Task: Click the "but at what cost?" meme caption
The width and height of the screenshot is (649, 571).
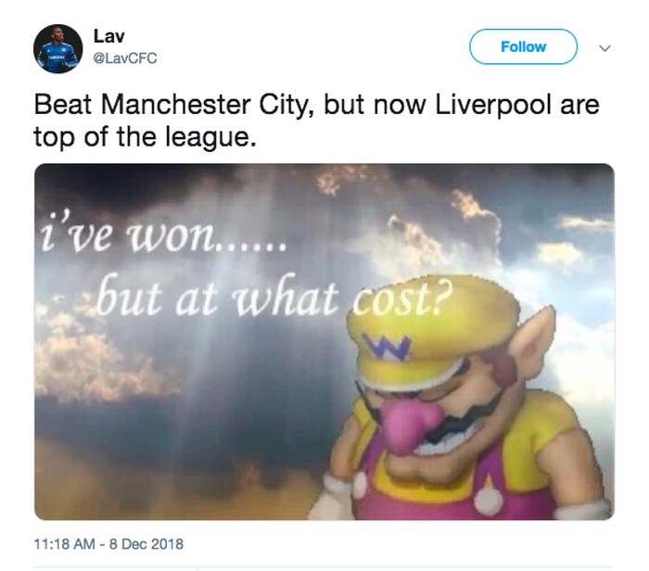Action: (271, 296)
